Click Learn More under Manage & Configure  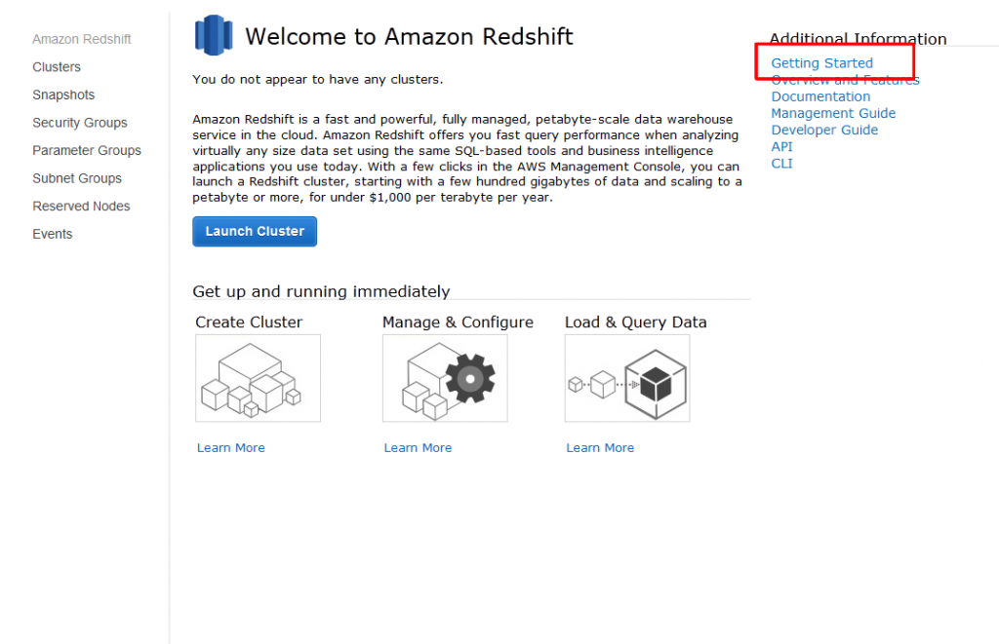(418, 448)
